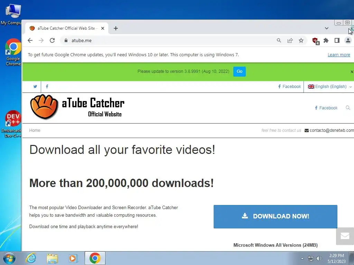Click 'More than 200,000,000 downloads!' text
354x265 pixels.
point(121,183)
